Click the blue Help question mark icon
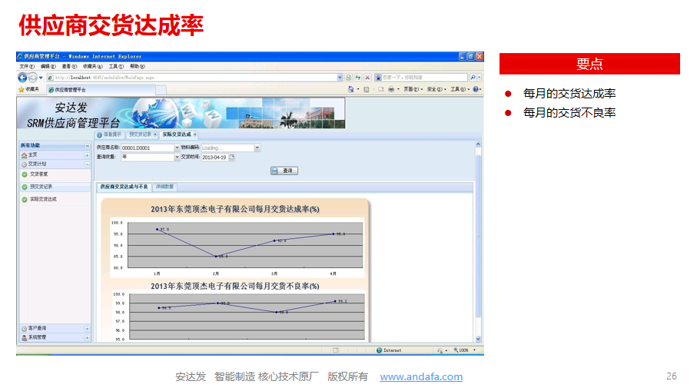This screenshot has width=697, height=391. tap(476, 89)
